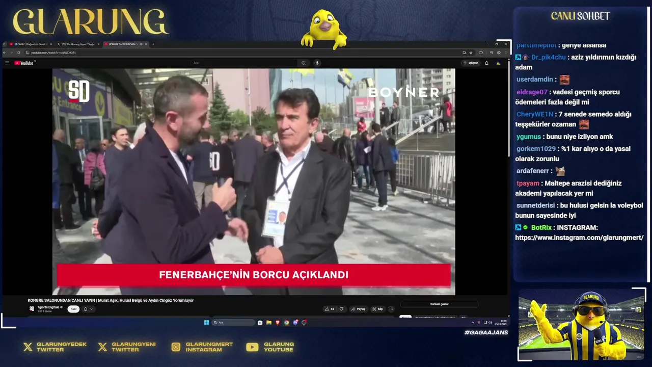Open Sports Digitale channel avatar
The image size is (652, 367).
point(32,309)
